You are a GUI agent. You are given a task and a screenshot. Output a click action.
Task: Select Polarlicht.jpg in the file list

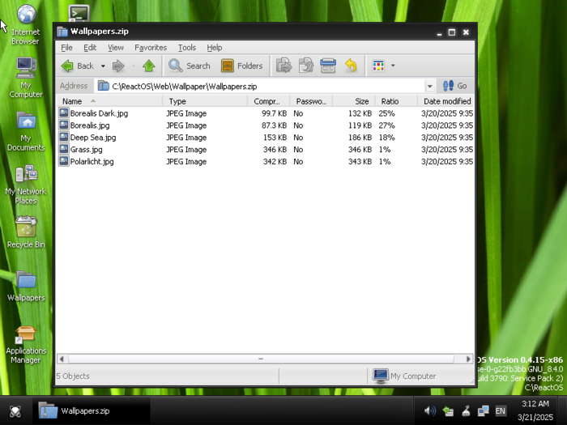92,162
